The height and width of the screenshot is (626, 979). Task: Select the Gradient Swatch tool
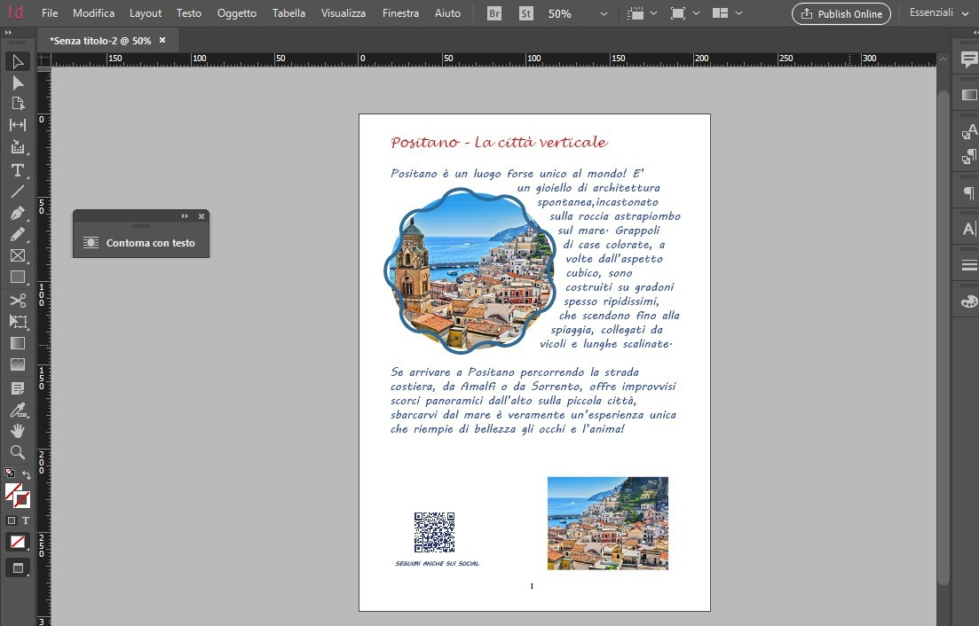pyautogui.click(x=18, y=343)
